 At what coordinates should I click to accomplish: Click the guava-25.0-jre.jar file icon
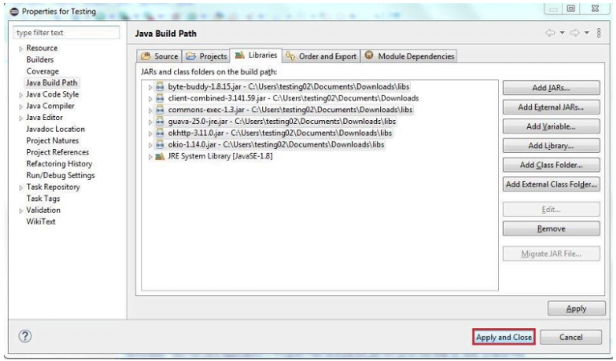coord(160,122)
